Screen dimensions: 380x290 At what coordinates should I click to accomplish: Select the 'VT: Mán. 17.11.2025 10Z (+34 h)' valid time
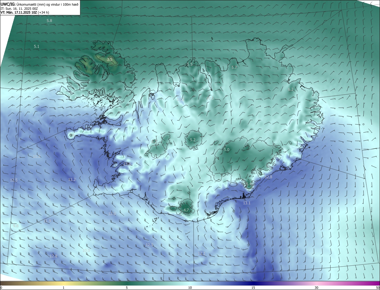(x=25, y=12)
